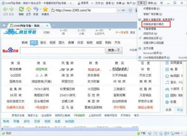Expand the address bar history dropdown arrow

tap(118, 10)
